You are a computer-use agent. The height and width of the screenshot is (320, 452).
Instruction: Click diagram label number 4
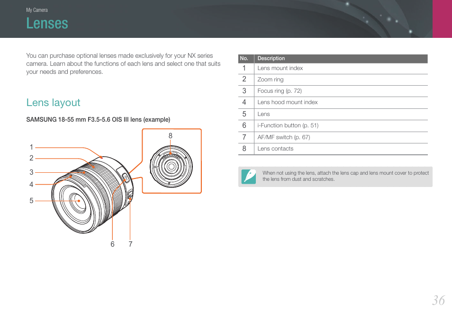tap(31, 184)
